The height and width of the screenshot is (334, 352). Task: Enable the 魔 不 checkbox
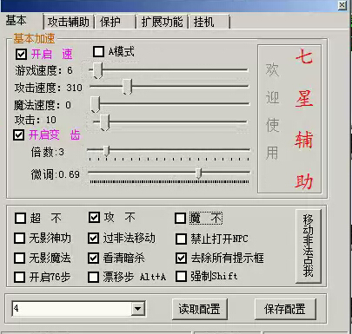[180, 219]
